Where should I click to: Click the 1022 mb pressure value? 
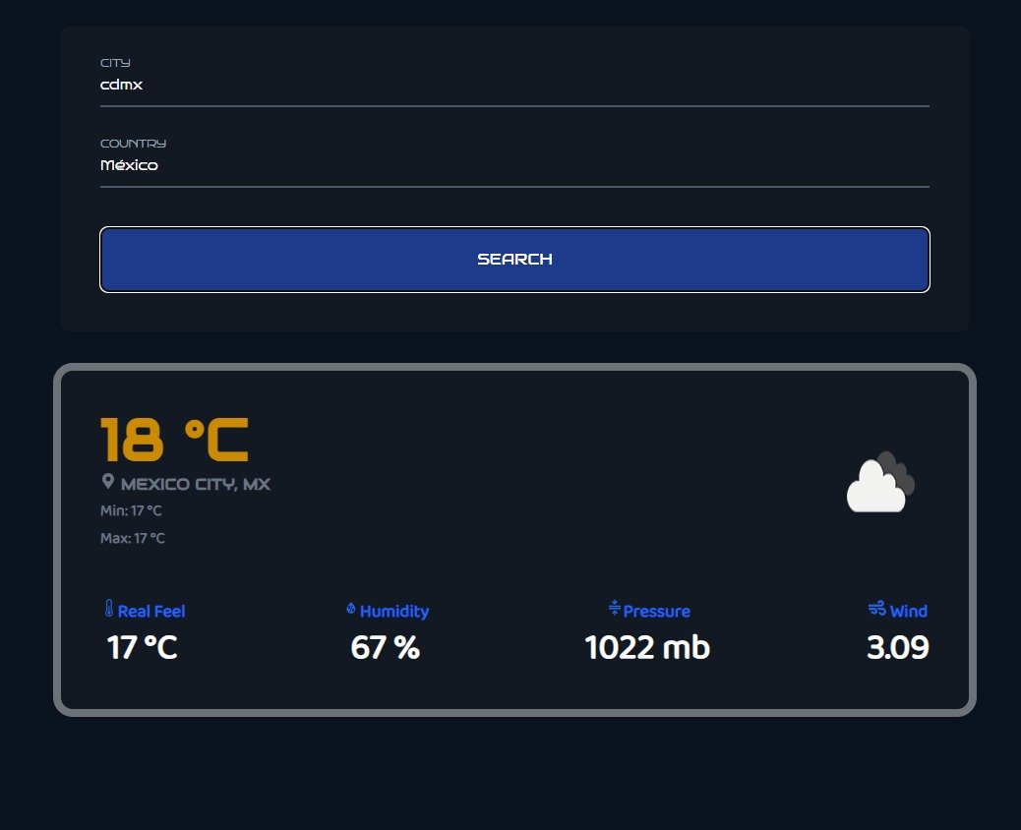pyautogui.click(x=647, y=648)
